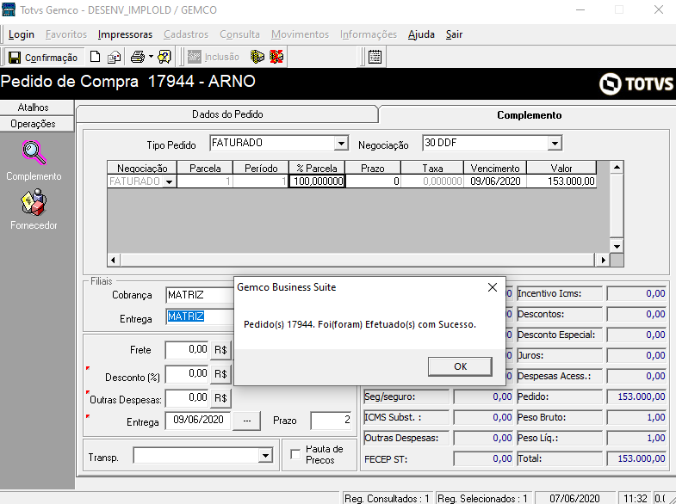Click the Confirmação save icon

point(15,58)
